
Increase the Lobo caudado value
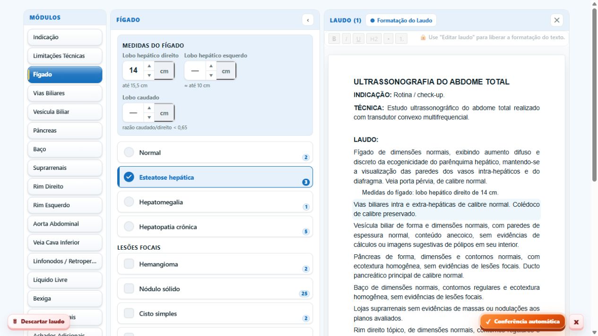[x=149, y=108]
